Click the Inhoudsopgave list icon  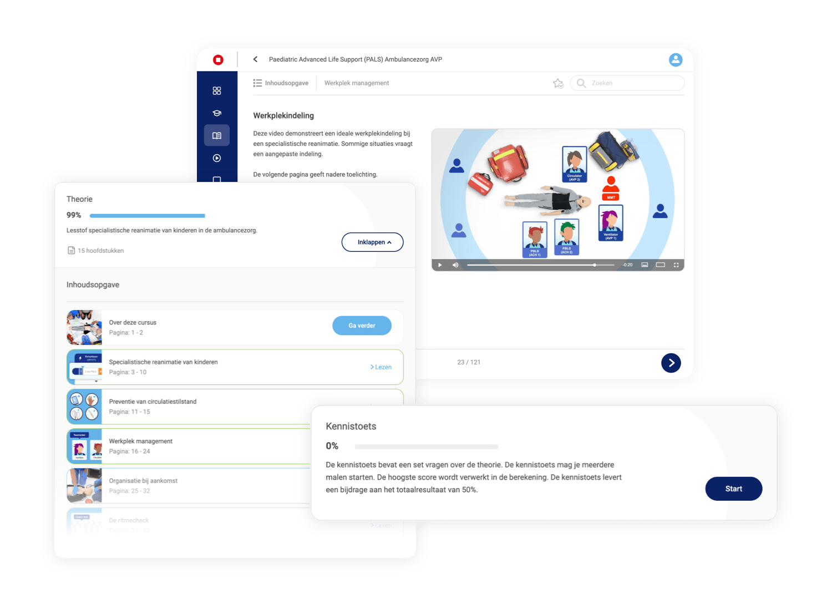tap(257, 83)
